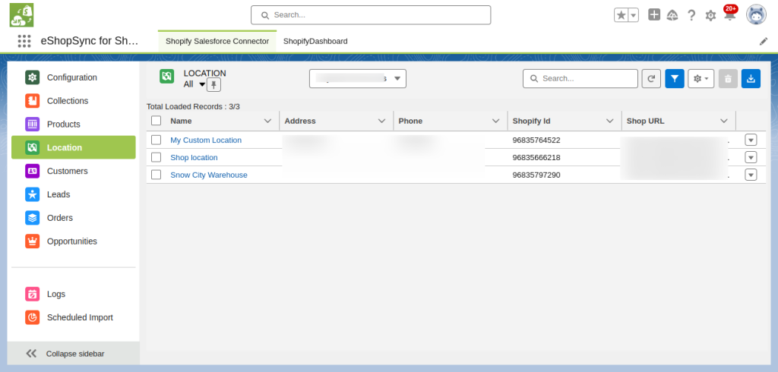
Task: Open the Setup gear icon
Action: [x=710, y=16]
